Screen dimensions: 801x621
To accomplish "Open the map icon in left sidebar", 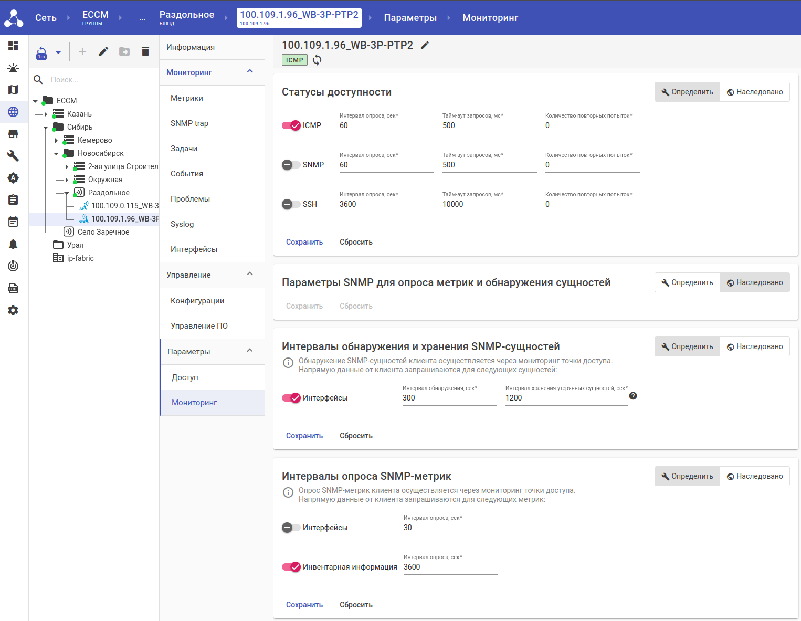I will click(x=13, y=90).
